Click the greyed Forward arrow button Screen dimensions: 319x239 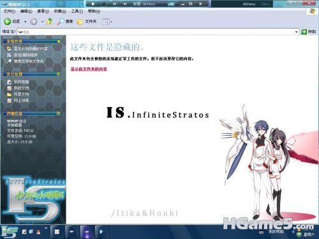click(33, 22)
